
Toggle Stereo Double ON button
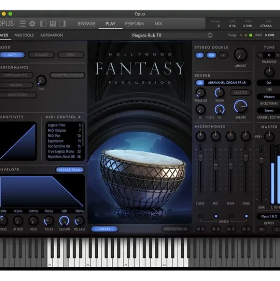pyautogui.click(x=211, y=55)
